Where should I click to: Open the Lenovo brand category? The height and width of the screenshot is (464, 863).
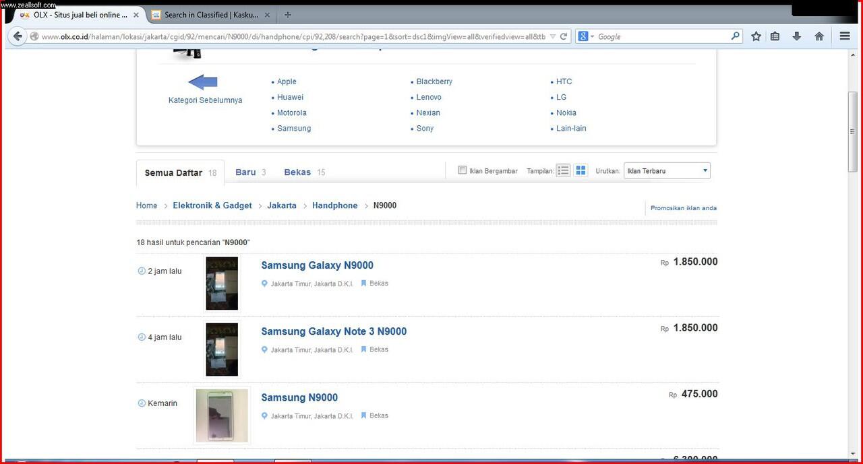click(429, 97)
